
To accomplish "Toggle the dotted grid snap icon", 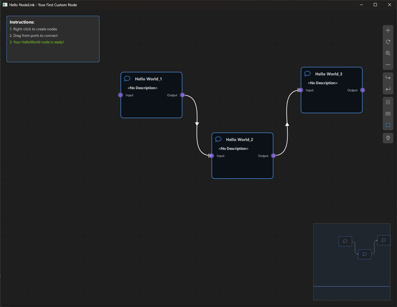I will pyautogui.click(x=388, y=102).
